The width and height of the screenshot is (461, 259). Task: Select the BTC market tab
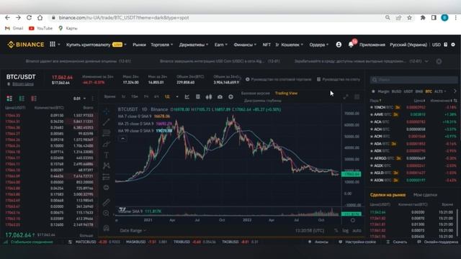point(429,91)
